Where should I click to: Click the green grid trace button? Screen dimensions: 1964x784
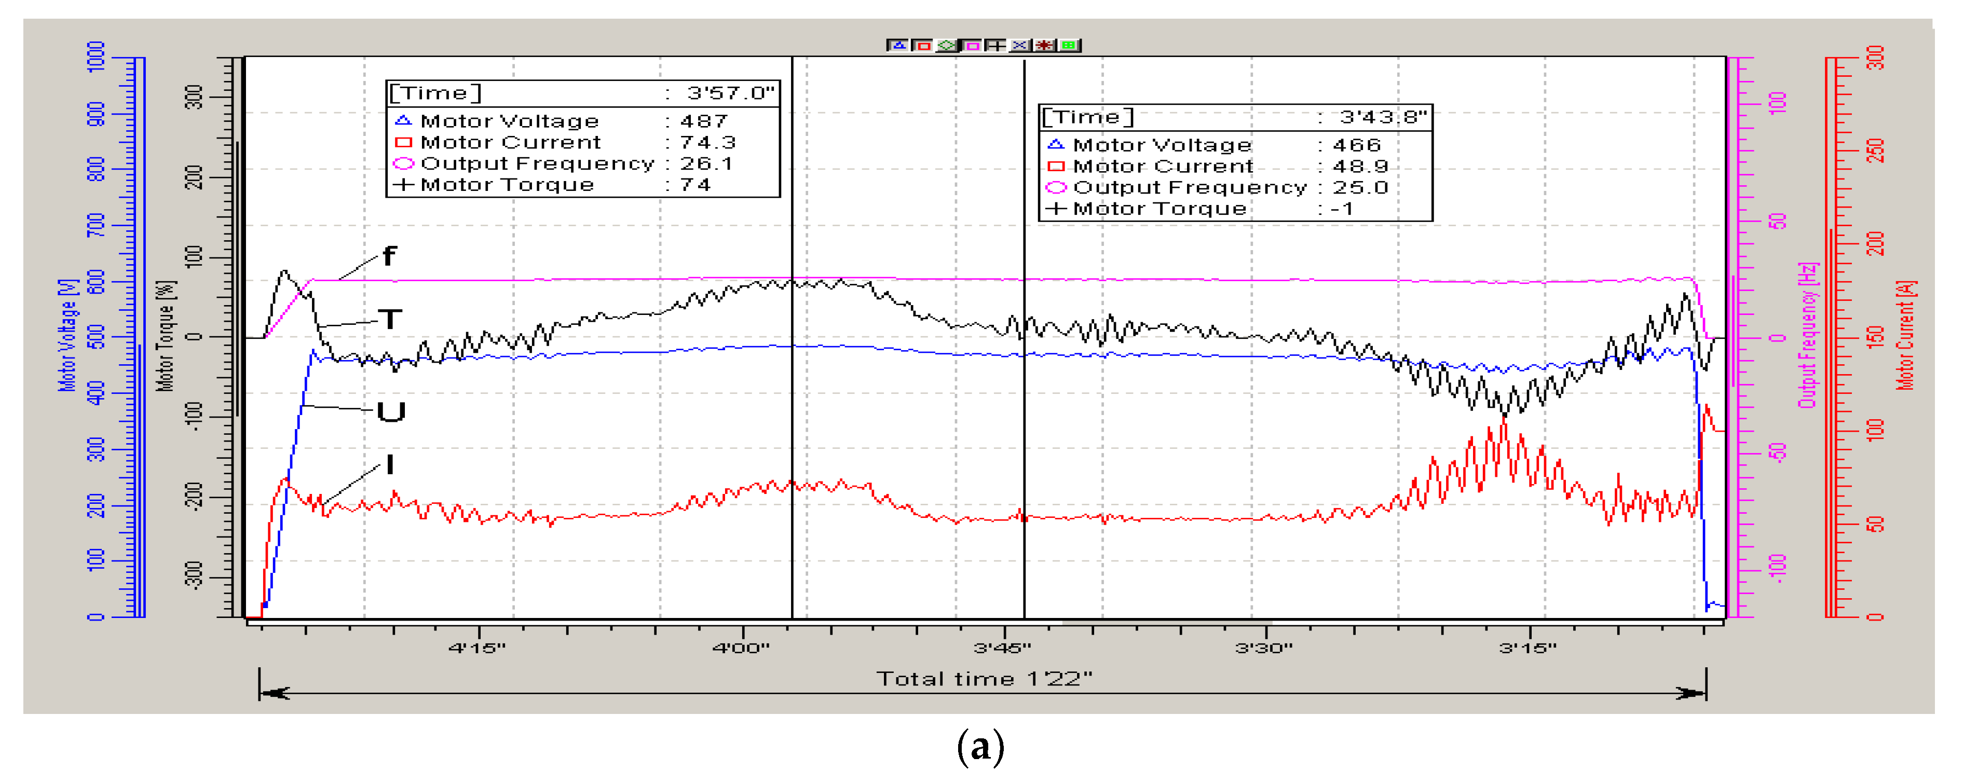point(1069,46)
